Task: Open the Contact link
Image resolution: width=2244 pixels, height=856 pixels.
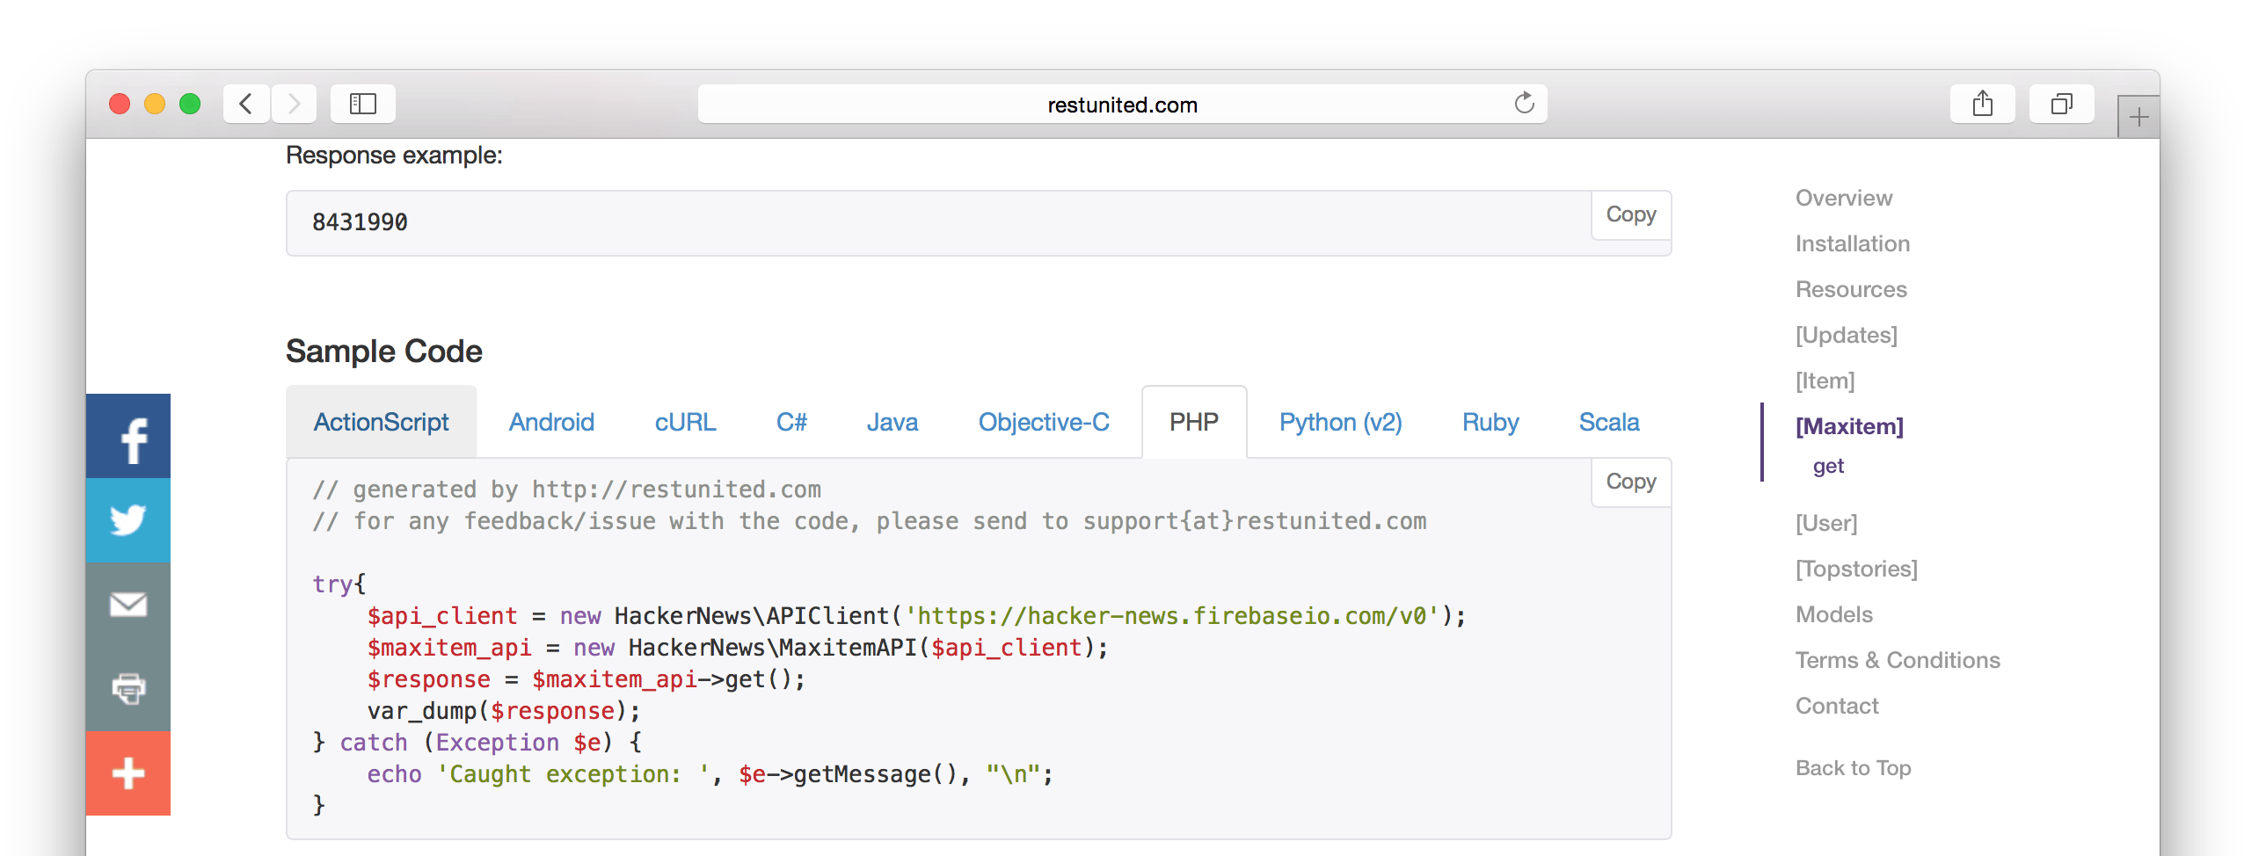Action: pos(1836,706)
